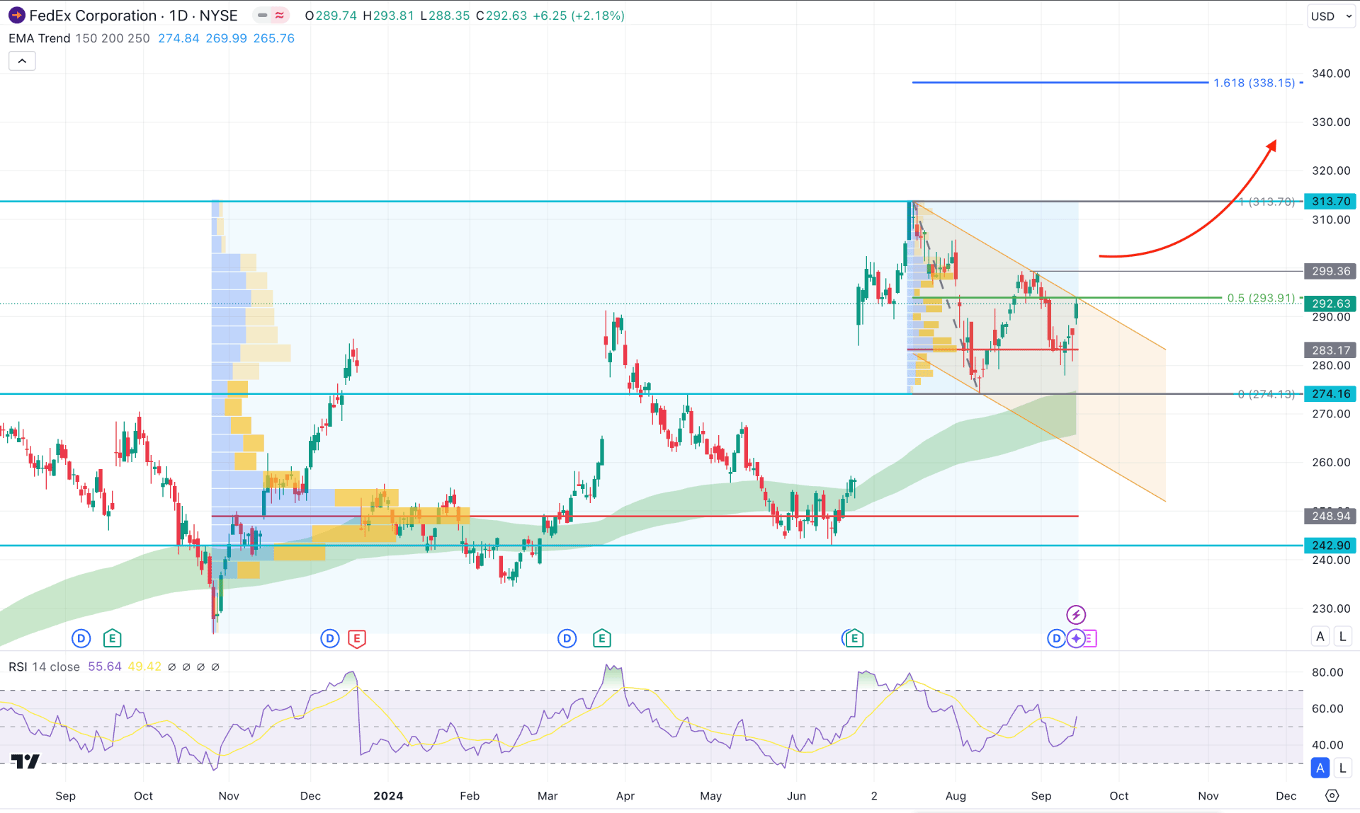Screen dimensions: 1360x813
Task: Click the 80.00 RSI axis label
Action: [x=1327, y=672]
